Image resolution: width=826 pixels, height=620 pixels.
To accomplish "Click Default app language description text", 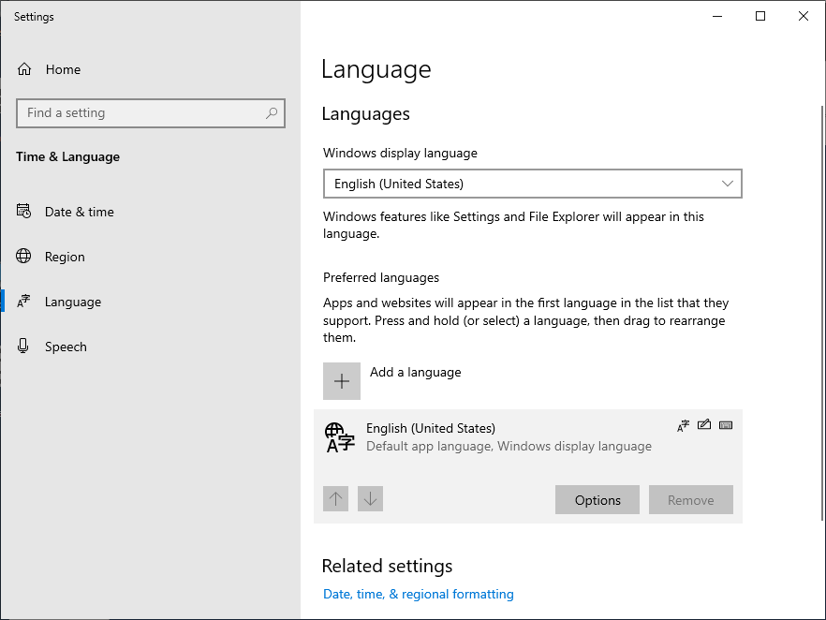I will click(x=509, y=447).
